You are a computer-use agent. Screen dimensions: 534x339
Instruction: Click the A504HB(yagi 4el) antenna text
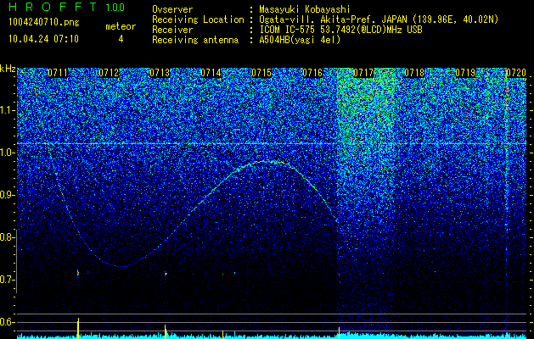click(x=300, y=40)
